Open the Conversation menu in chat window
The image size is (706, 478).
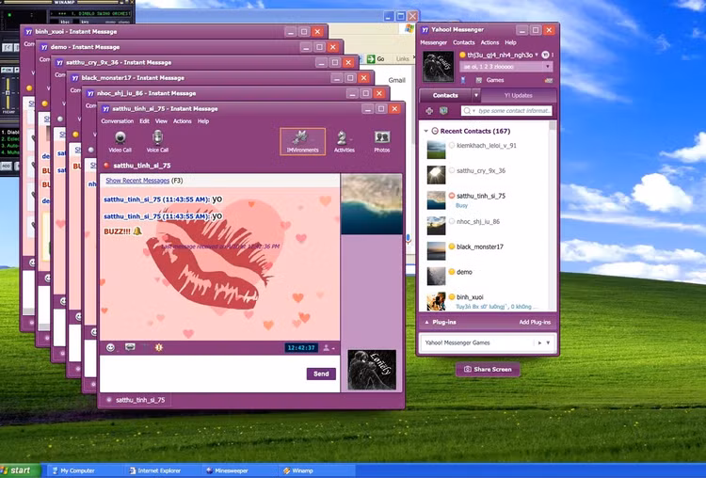[x=117, y=121]
